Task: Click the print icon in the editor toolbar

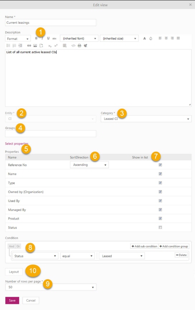Action: (x=79, y=46)
